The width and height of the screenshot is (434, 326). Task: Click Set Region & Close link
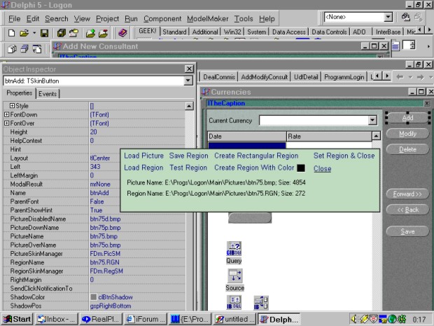tap(344, 156)
